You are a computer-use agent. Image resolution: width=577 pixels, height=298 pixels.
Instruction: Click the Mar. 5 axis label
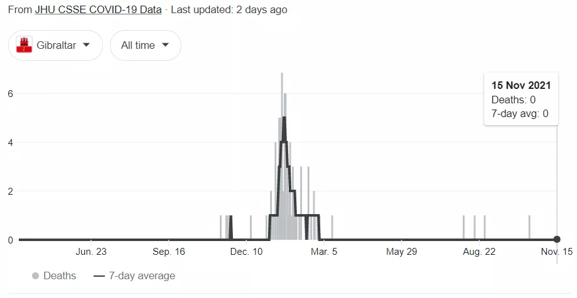coord(325,252)
